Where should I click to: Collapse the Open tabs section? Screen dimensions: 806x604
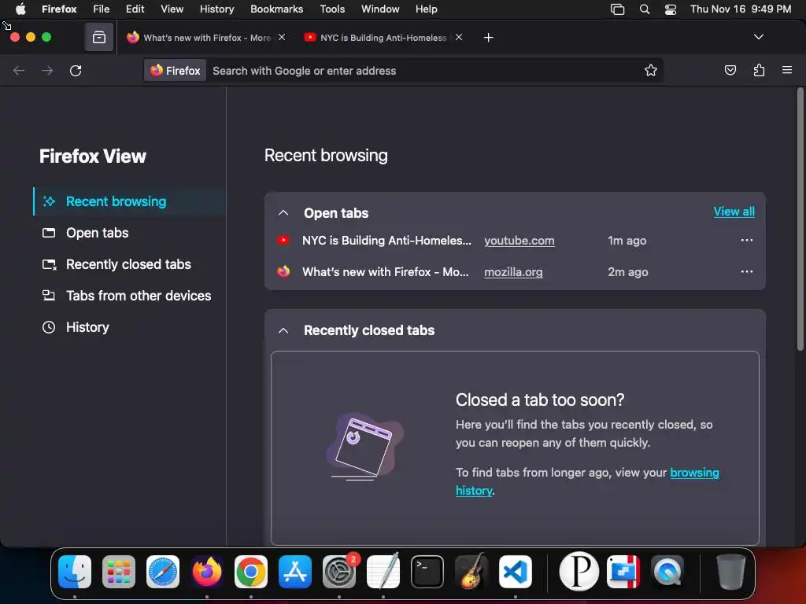tap(283, 212)
